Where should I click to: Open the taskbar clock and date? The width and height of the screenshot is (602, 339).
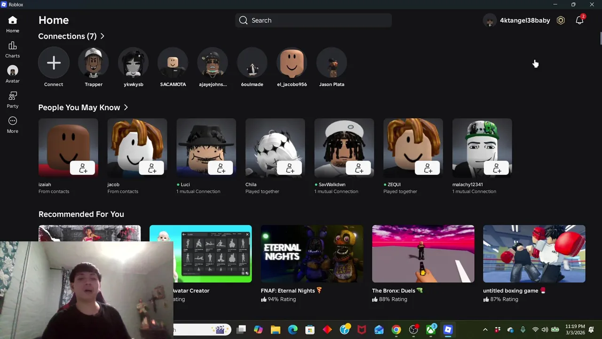pyautogui.click(x=575, y=330)
